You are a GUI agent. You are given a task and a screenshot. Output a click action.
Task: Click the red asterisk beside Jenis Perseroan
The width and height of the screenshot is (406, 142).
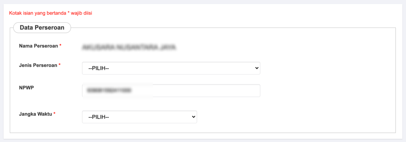[60, 65]
